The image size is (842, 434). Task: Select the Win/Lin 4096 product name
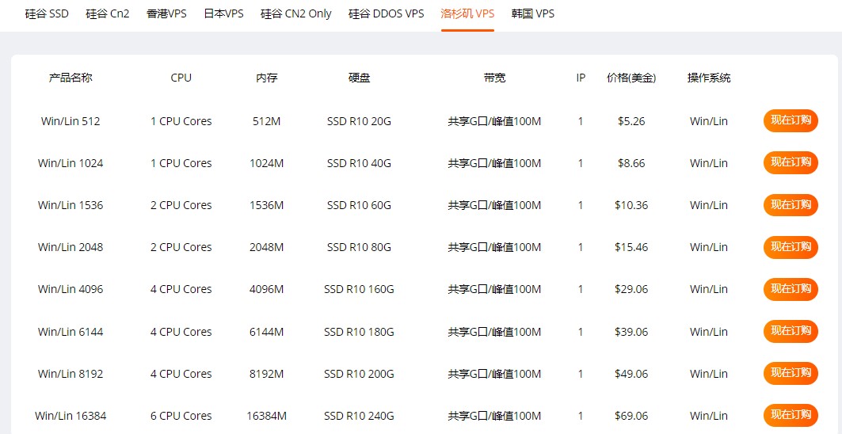point(70,289)
